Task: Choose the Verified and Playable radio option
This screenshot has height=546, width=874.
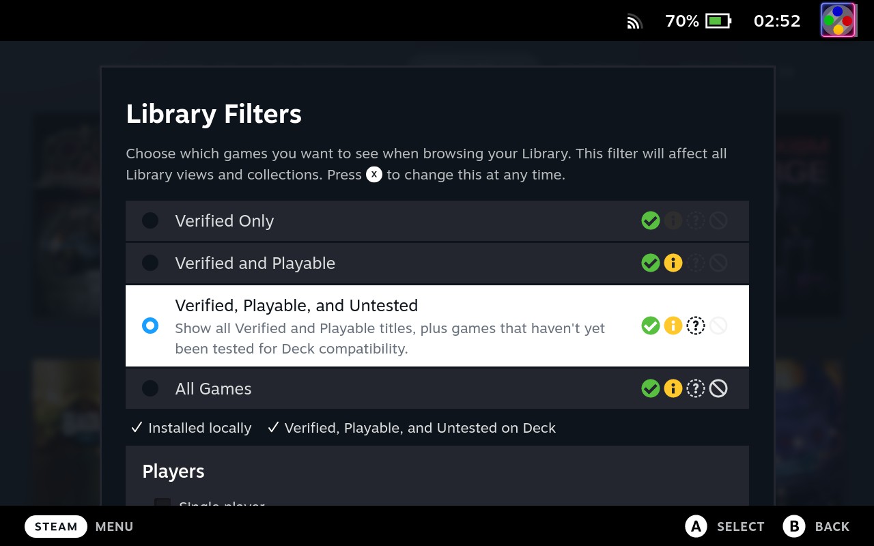Action: [150, 263]
